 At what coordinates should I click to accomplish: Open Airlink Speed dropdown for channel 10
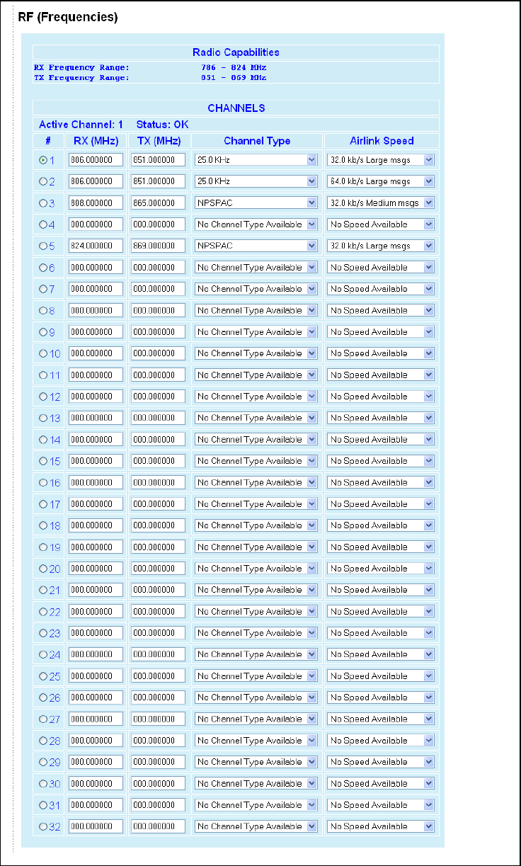(x=381, y=353)
